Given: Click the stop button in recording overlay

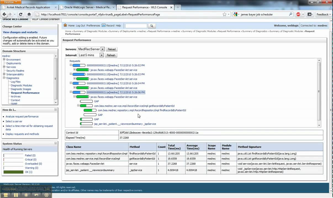Looking at the screenshot, I should [x=6, y=195].
